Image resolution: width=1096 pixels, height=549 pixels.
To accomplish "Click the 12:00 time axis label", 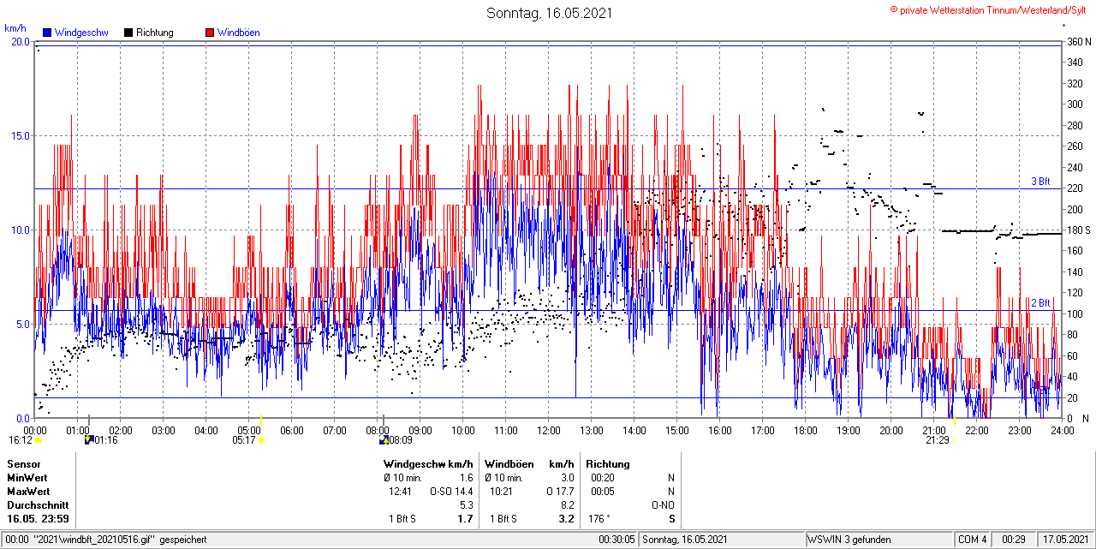I will [x=549, y=430].
